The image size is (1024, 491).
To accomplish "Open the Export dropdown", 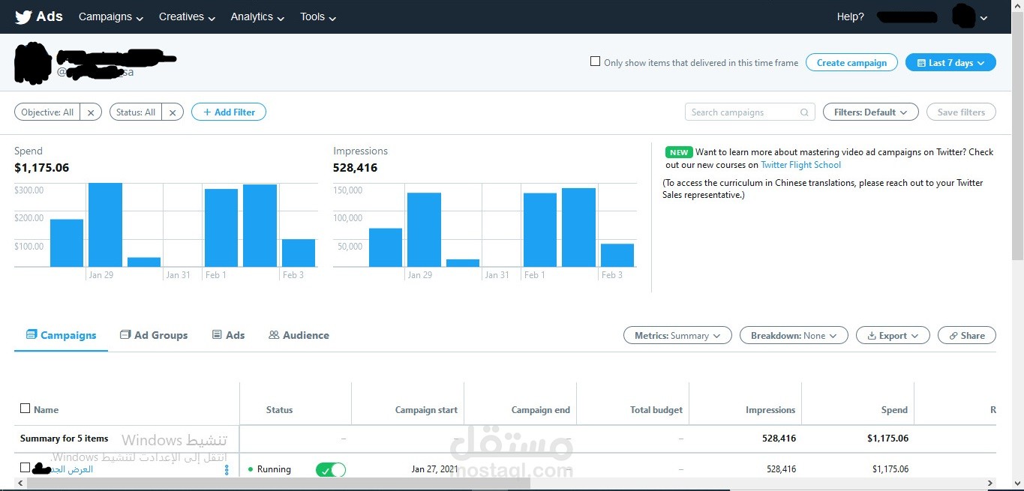I will coord(893,336).
